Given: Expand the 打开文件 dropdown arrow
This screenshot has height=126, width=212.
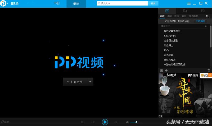Looking at the screenshot, I should click(x=90, y=82).
